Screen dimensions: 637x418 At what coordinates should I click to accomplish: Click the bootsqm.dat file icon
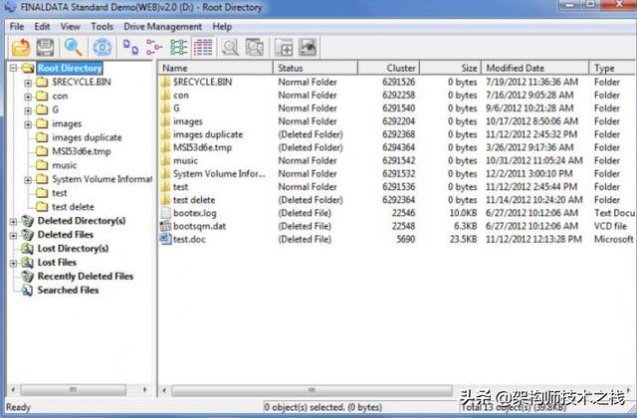click(x=165, y=226)
